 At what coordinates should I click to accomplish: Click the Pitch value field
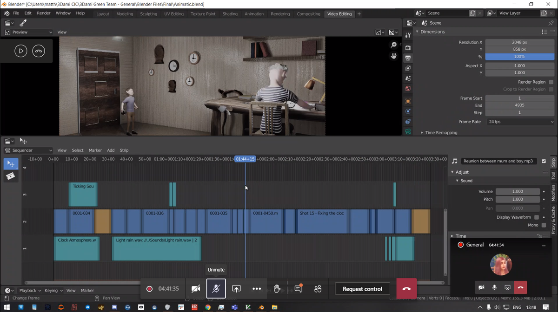tap(518, 199)
